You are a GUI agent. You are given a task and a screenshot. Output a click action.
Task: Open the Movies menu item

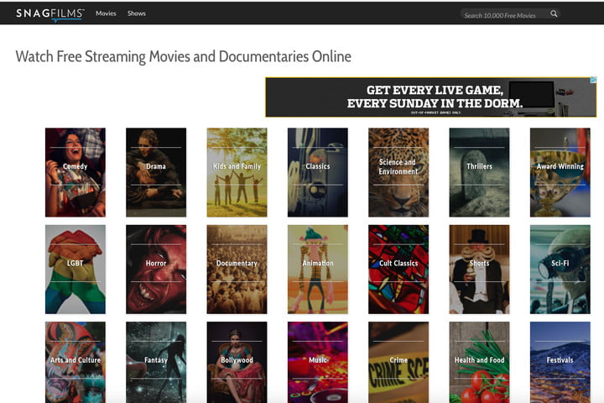click(106, 13)
